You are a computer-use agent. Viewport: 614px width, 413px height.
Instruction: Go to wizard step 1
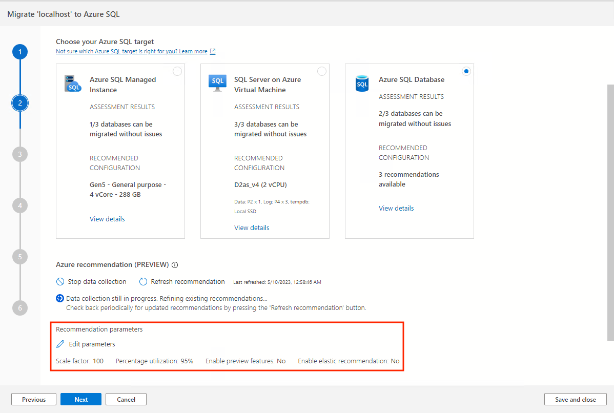pyautogui.click(x=20, y=52)
